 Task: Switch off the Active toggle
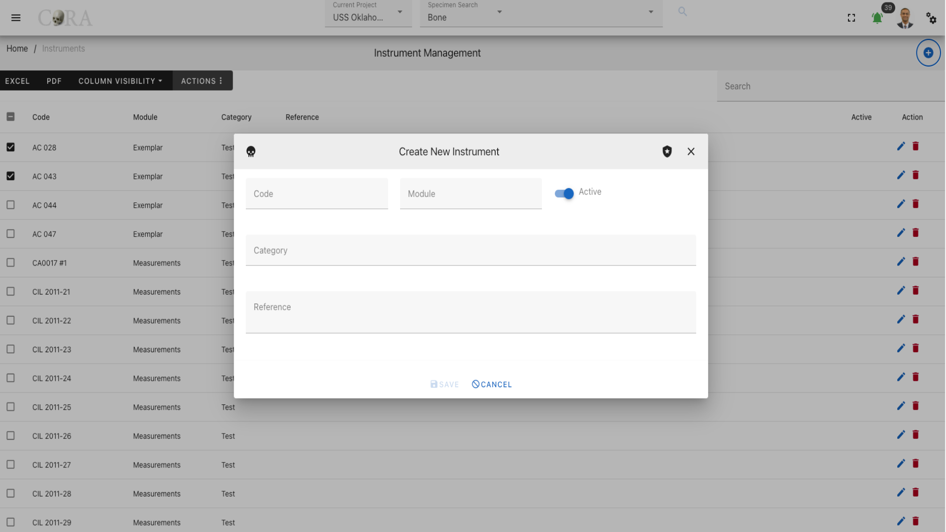[564, 194]
